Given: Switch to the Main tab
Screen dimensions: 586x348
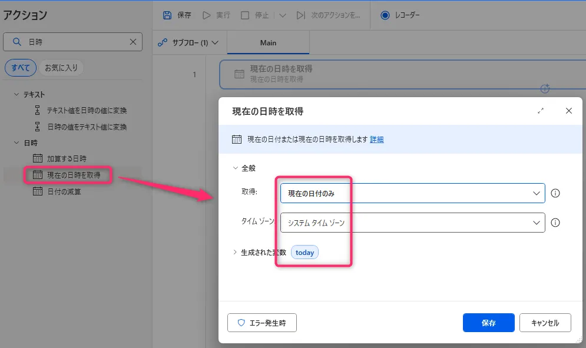Looking at the screenshot, I should 268,42.
